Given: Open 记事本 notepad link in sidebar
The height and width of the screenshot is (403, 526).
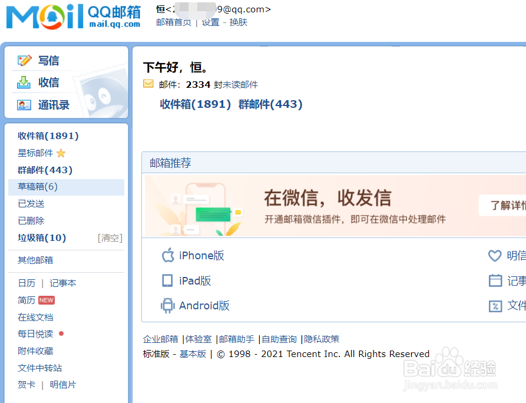Looking at the screenshot, I should (x=62, y=283).
